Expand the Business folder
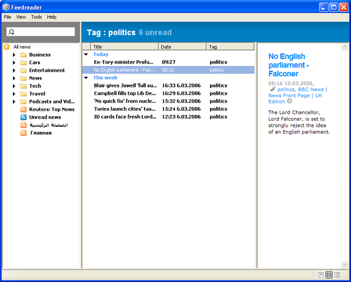 15,55
